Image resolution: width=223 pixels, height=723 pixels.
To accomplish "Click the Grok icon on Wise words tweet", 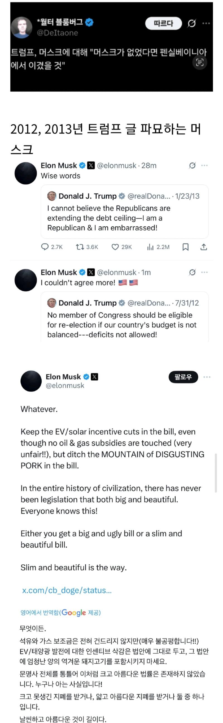I will click(x=192, y=166).
